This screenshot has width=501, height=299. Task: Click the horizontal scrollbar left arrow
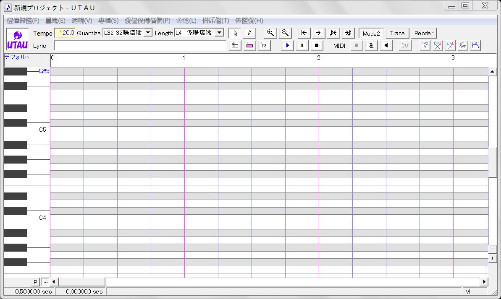click(54, 282)
